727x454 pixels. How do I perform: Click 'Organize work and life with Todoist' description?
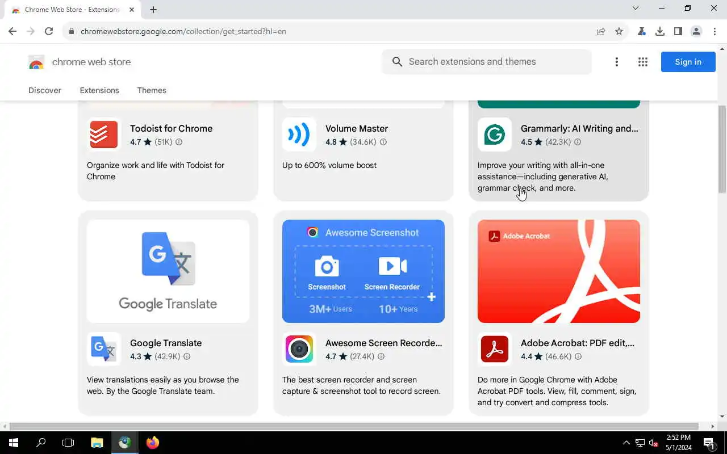pos(156,171)
